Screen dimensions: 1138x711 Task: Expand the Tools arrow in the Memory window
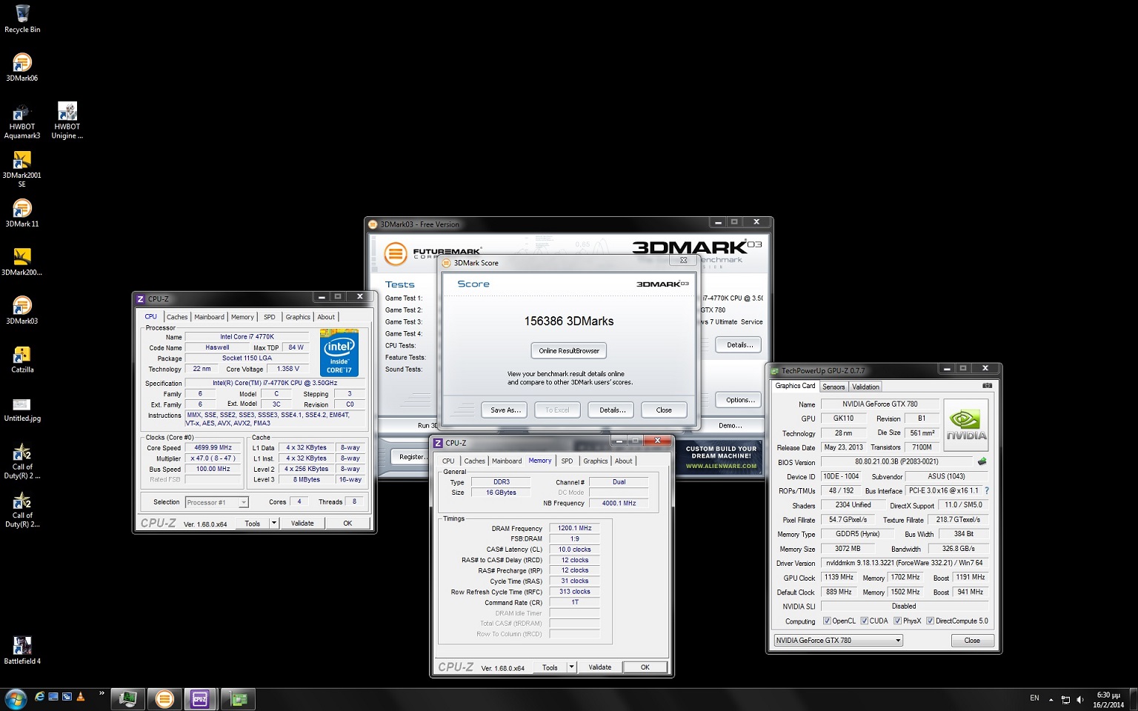click(x=571, y=667)
